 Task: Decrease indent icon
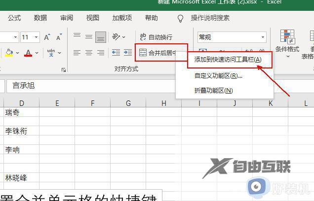[x=116, y=53]
